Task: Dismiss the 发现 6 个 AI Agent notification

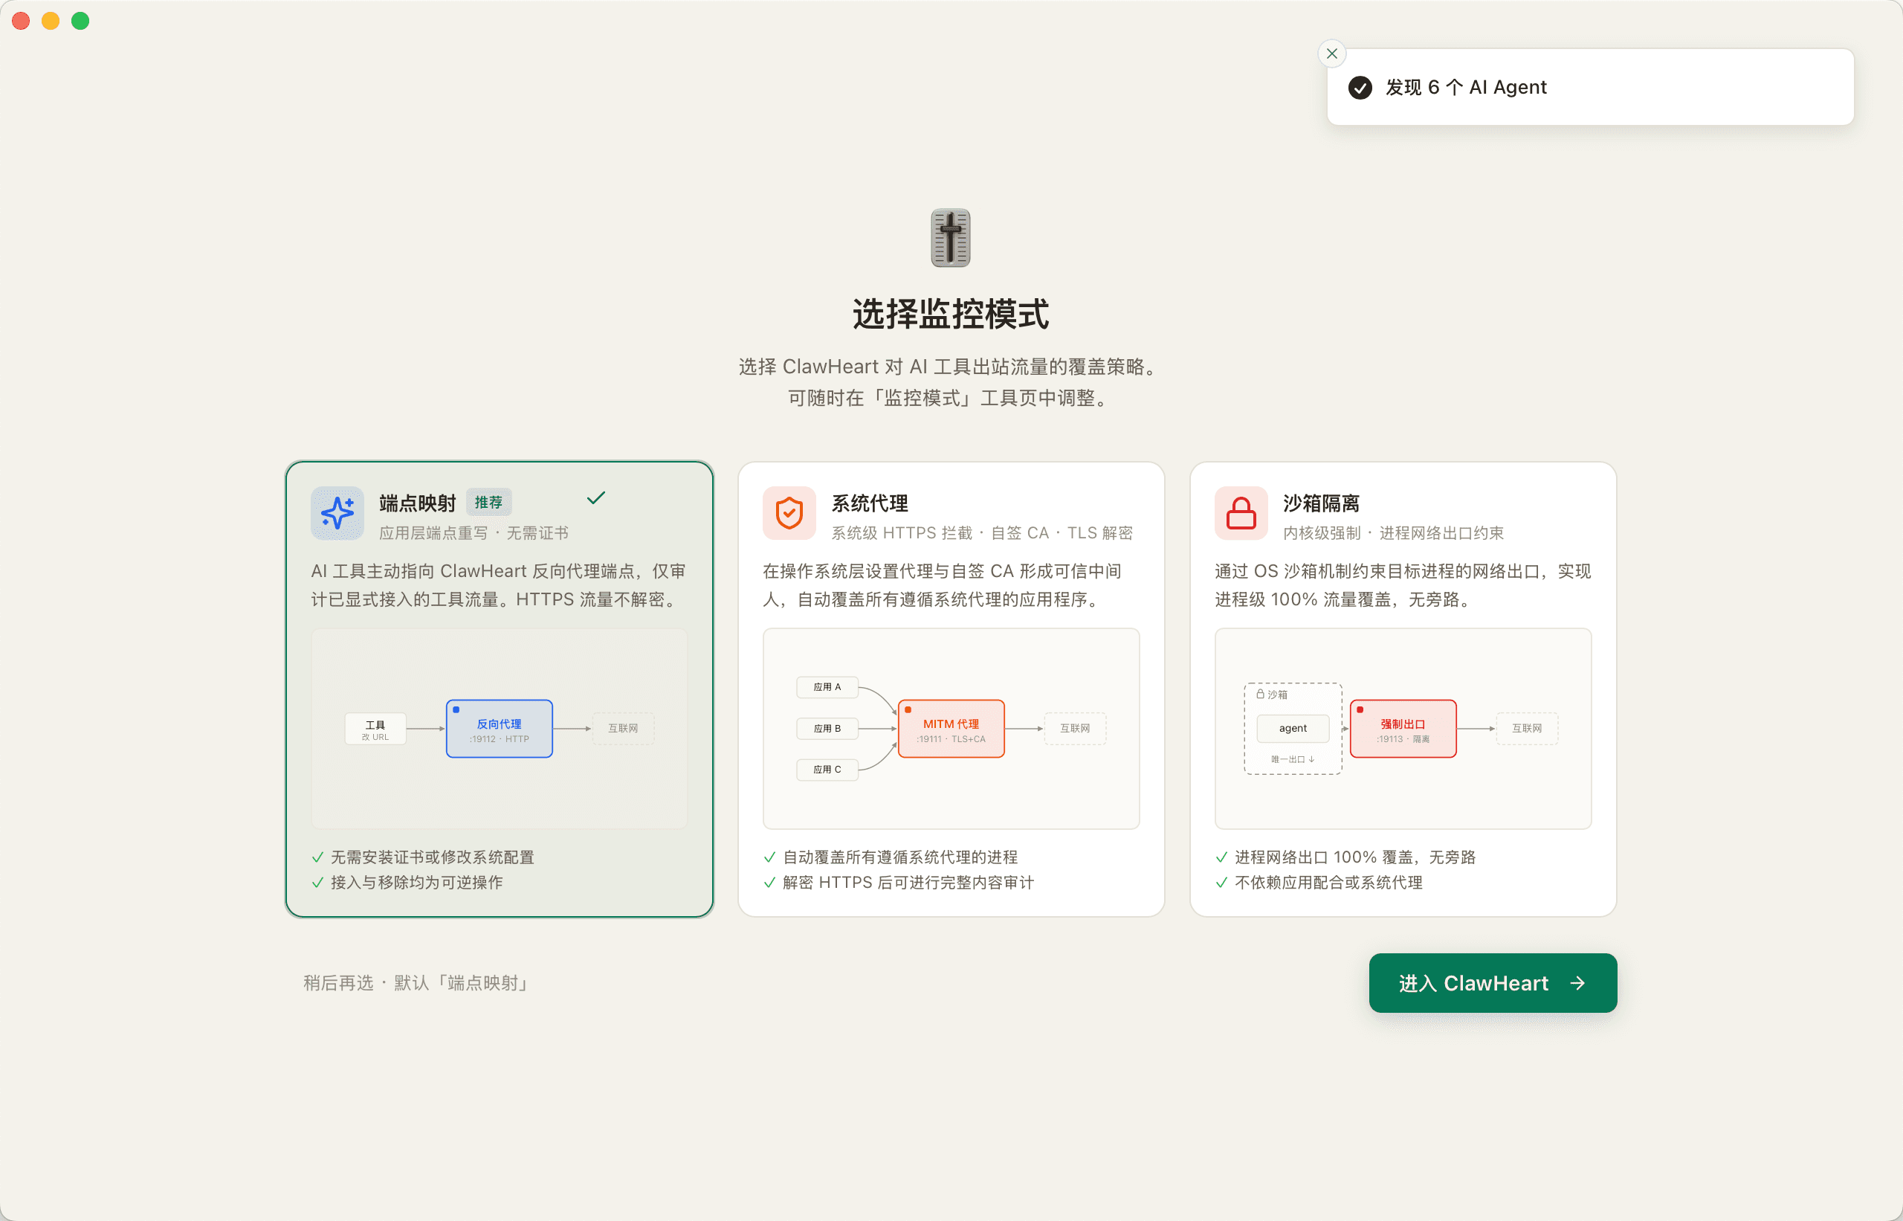Action: (1331, 54)
